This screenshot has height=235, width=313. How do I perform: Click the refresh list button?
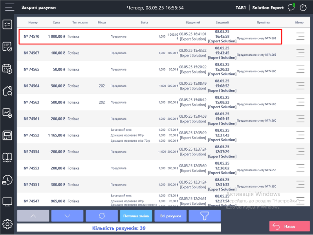pos(101,216)
